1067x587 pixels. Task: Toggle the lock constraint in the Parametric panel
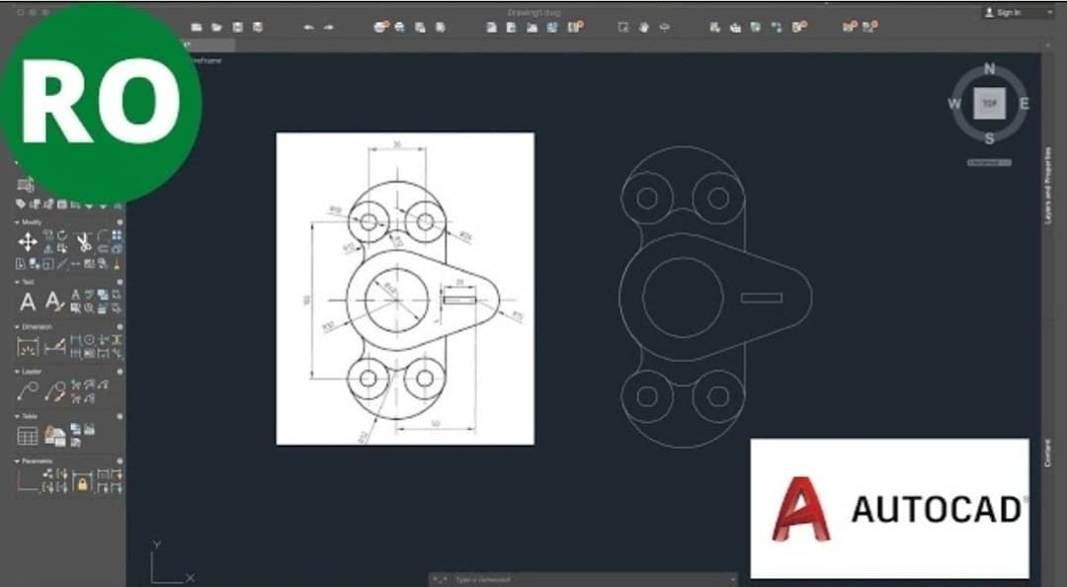pyautogui.click(x=81, y=481)
